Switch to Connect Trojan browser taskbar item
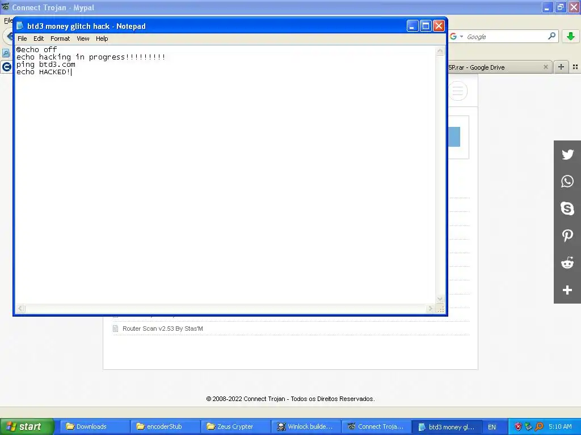581x435 pixels. (x=377, y=427)
